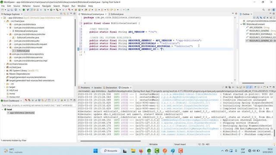Viewport: 276px width, 155px height.
Task: Toggle Word Wrap in the Console toolbar
Action: point(244,87)
